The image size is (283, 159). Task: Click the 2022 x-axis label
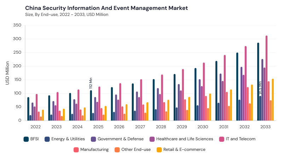pos(36,127)
